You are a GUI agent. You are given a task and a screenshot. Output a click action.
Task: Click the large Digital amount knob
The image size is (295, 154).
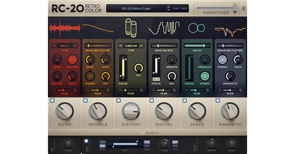[164, 111]
